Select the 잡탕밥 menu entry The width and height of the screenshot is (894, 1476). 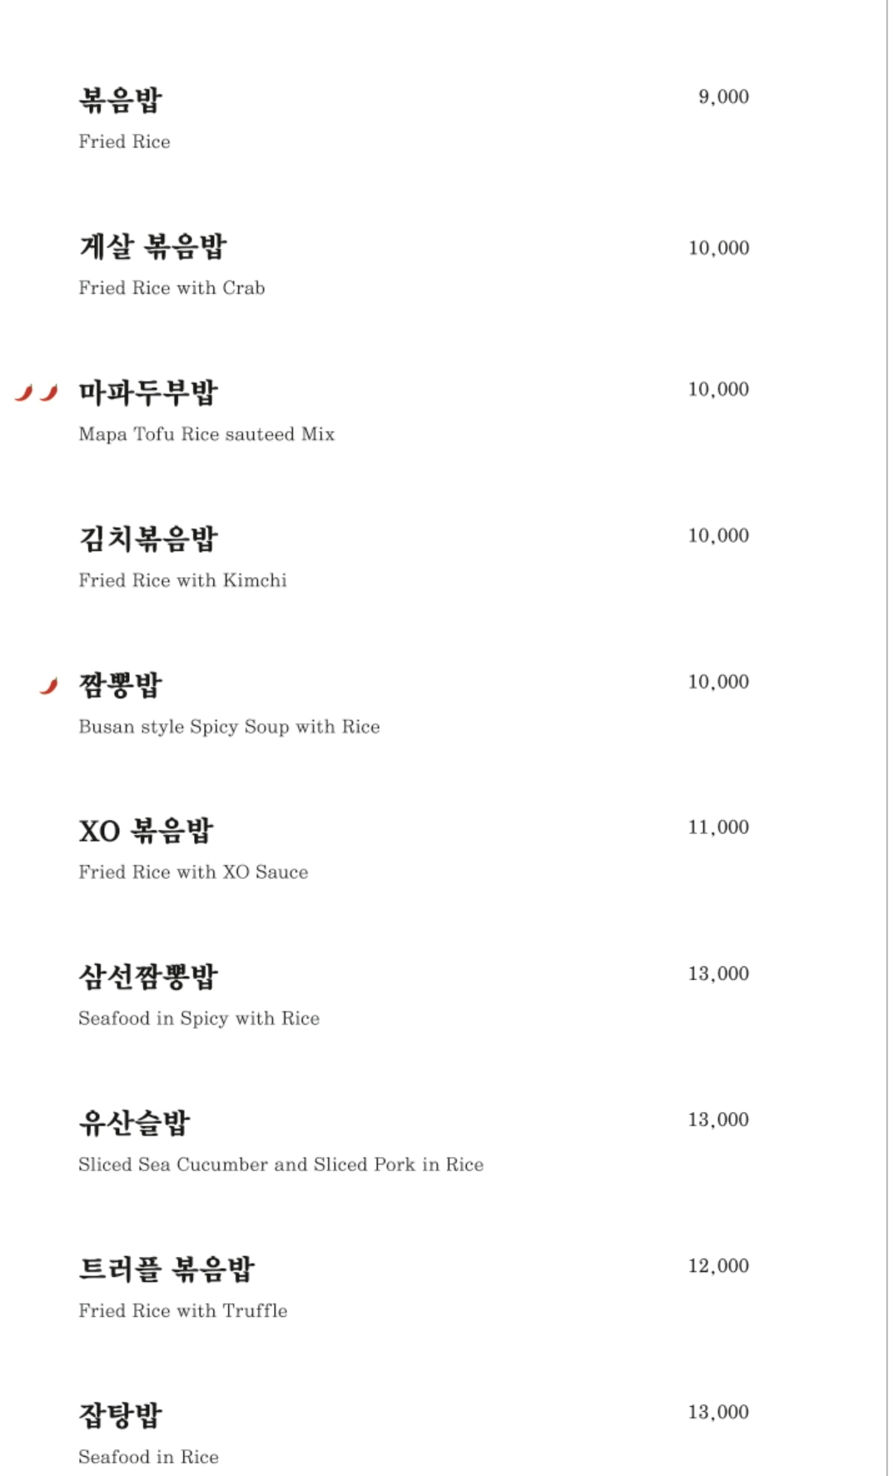click(121, 1415)
